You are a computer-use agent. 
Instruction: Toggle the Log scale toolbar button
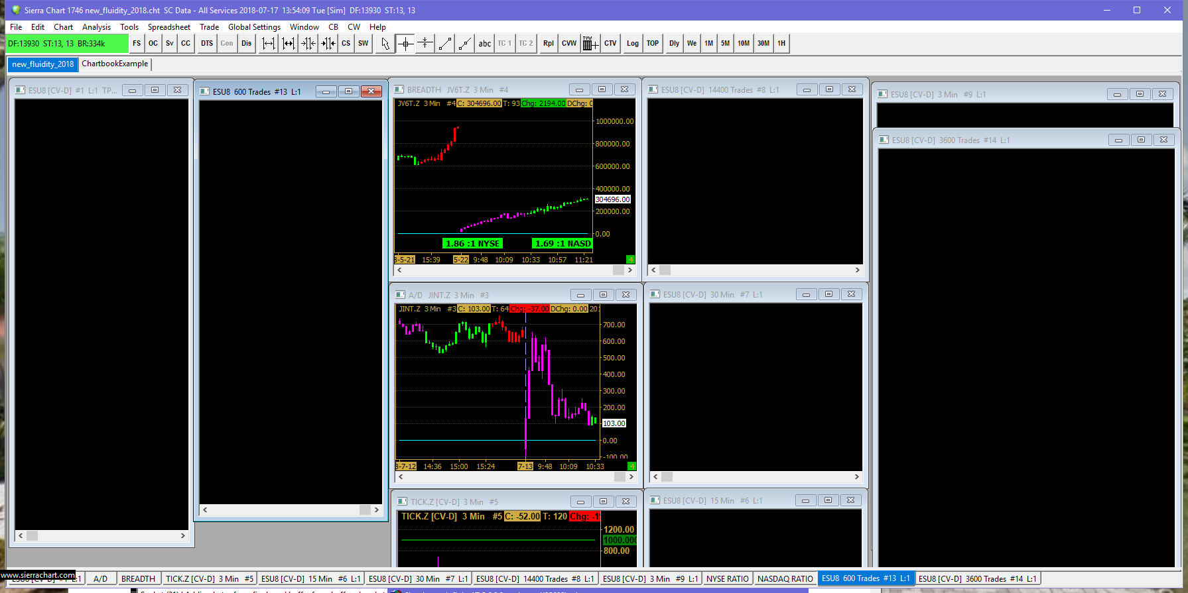click(633, 44)
